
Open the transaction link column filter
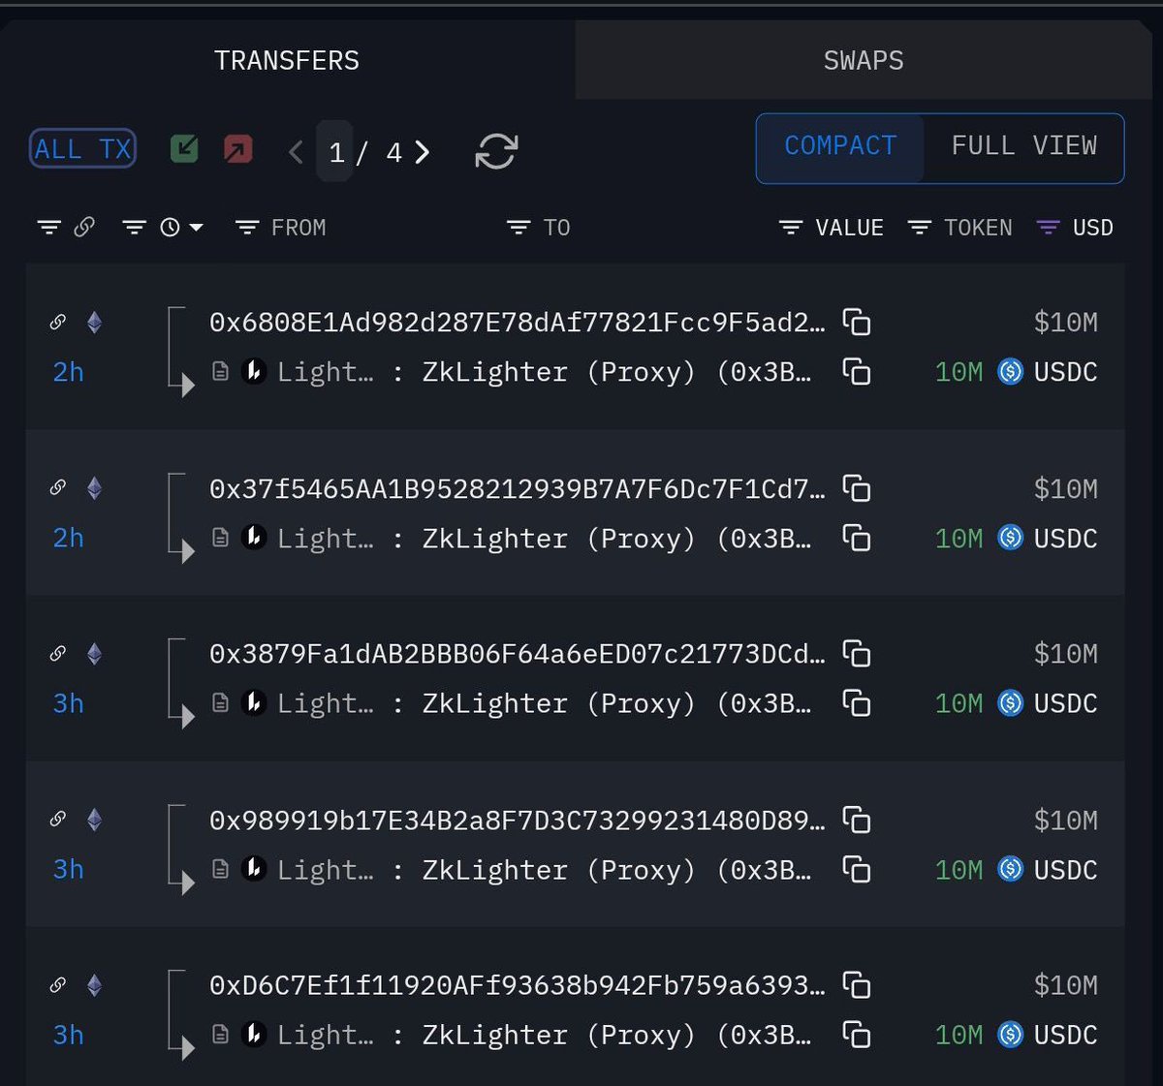48,228
